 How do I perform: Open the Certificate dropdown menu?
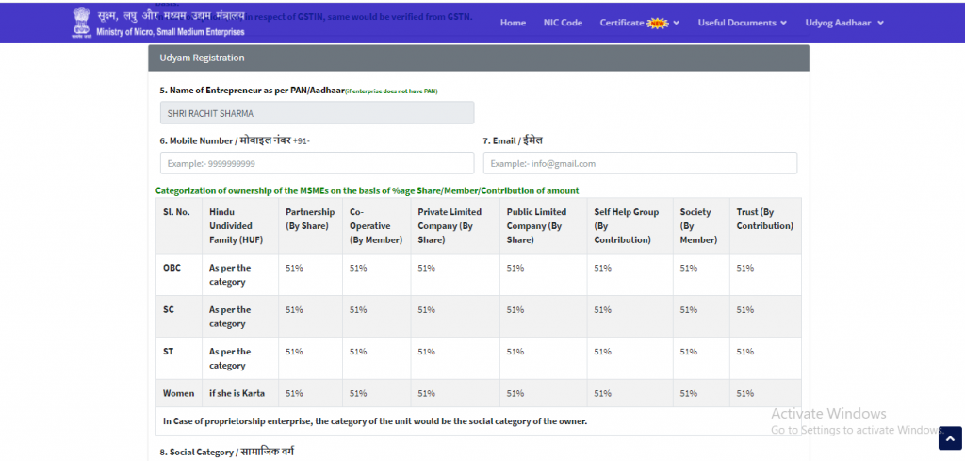pos(622,23)
